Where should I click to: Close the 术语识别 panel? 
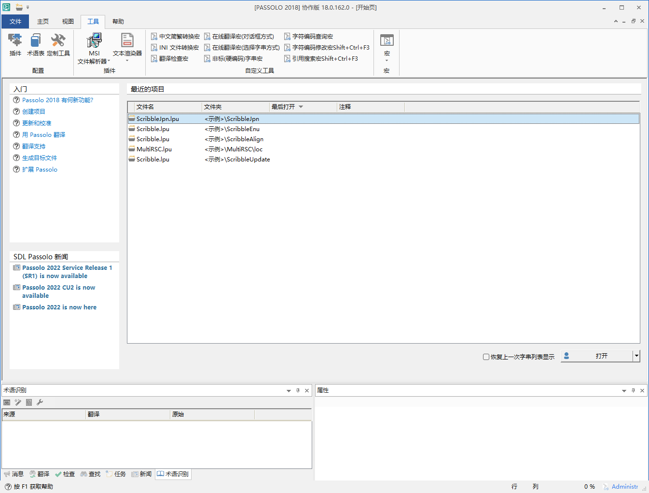point(307,391)
